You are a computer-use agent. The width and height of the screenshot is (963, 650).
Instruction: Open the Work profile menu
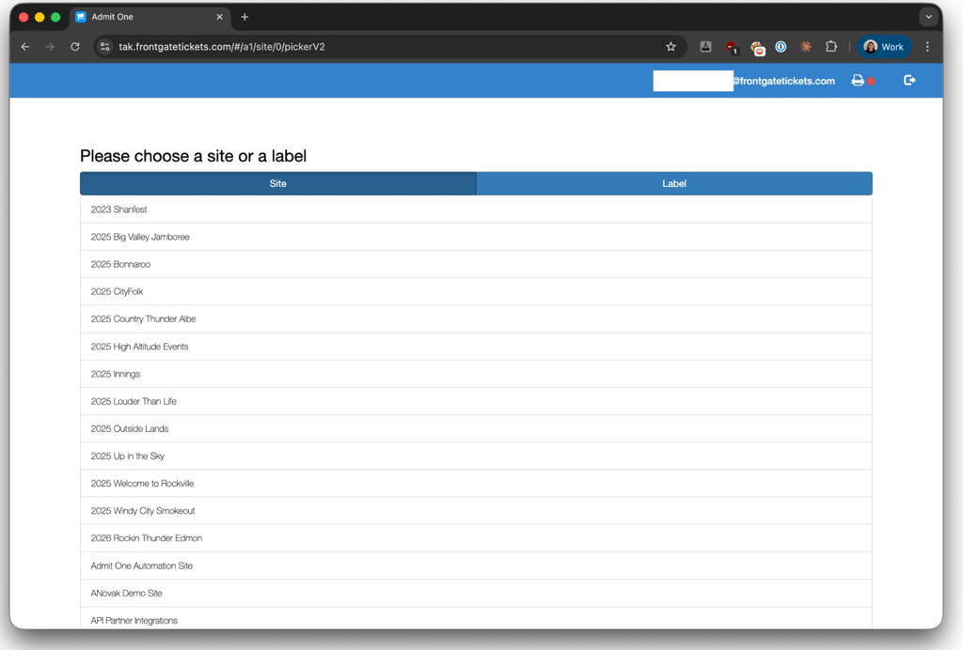tap(884, 47)
